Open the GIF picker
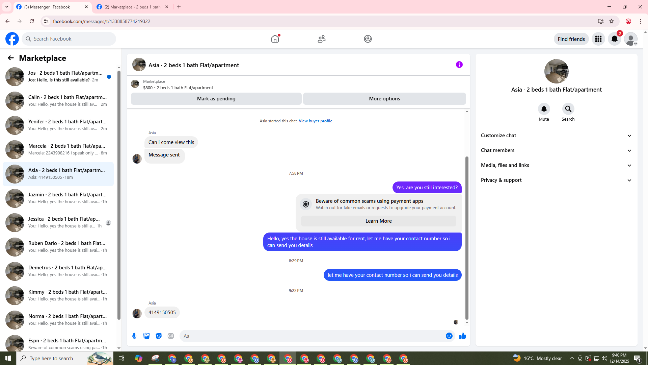Viewport: 648px width, 365px height. pyautogui.click(x=171, y=336)
